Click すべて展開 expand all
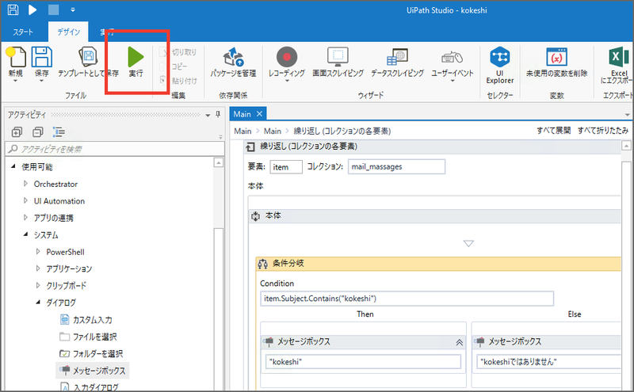The width and height of the screenshot is (634, 392). pyautogui.click(x=553, y=131)
